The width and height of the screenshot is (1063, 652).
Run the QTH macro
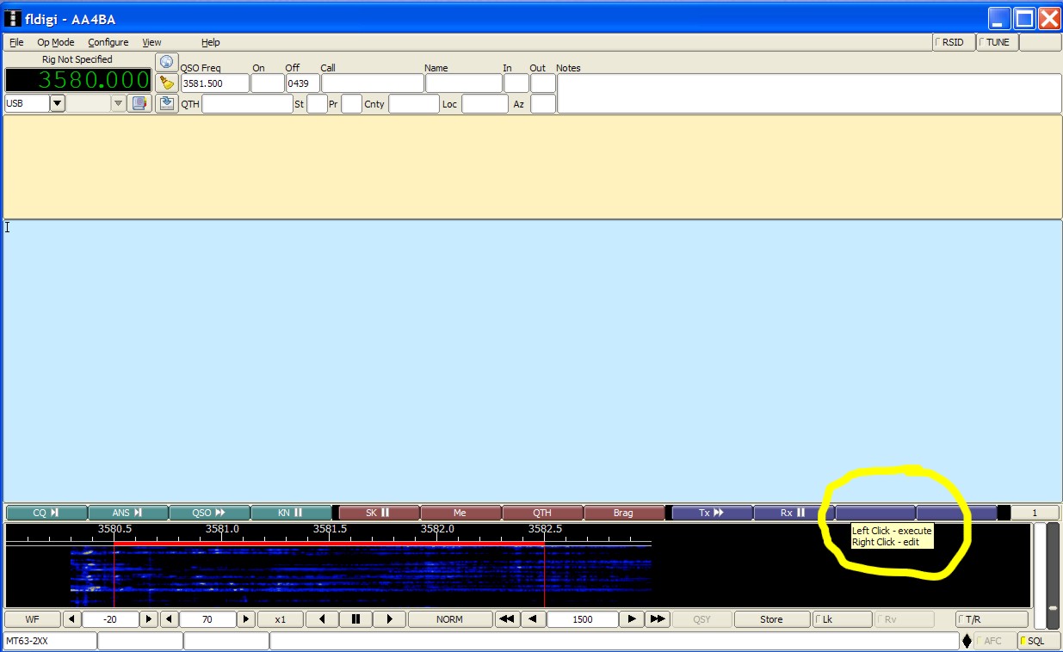coord(542,513)
